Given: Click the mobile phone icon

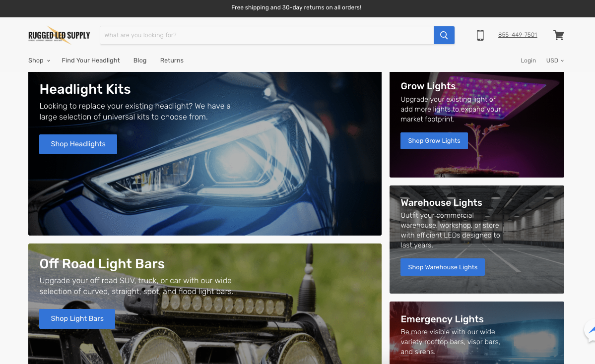Looking at the screenshot, I should (480, 35).
